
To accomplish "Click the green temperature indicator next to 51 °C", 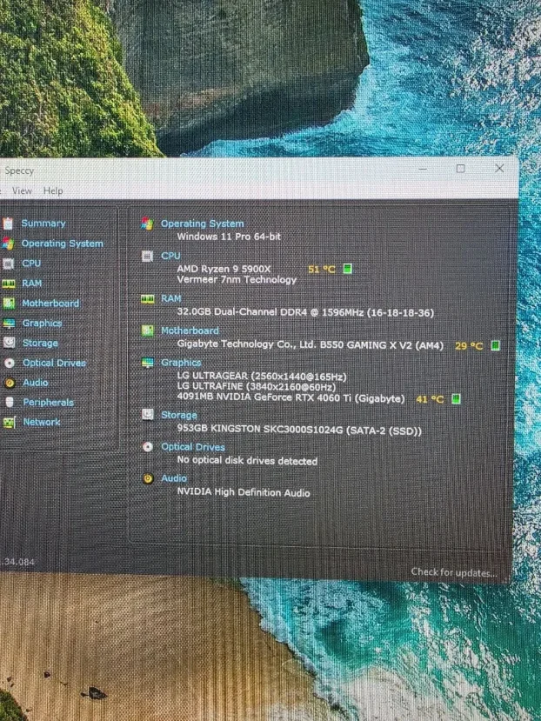I will 348,269.
